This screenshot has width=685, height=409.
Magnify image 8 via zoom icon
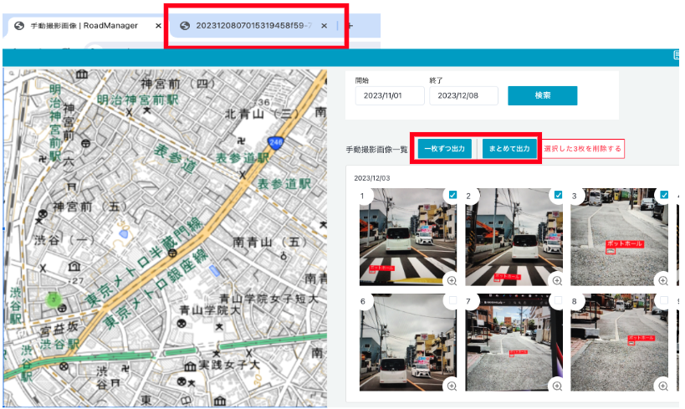tap(662, 386)
